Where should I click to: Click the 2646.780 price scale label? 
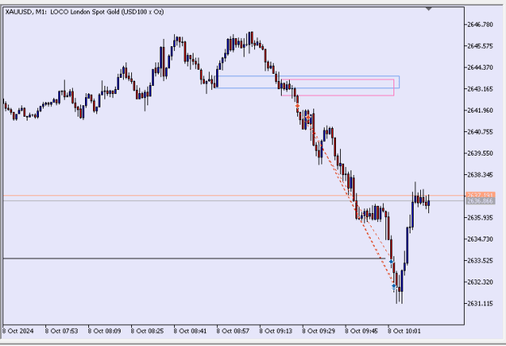480,24
